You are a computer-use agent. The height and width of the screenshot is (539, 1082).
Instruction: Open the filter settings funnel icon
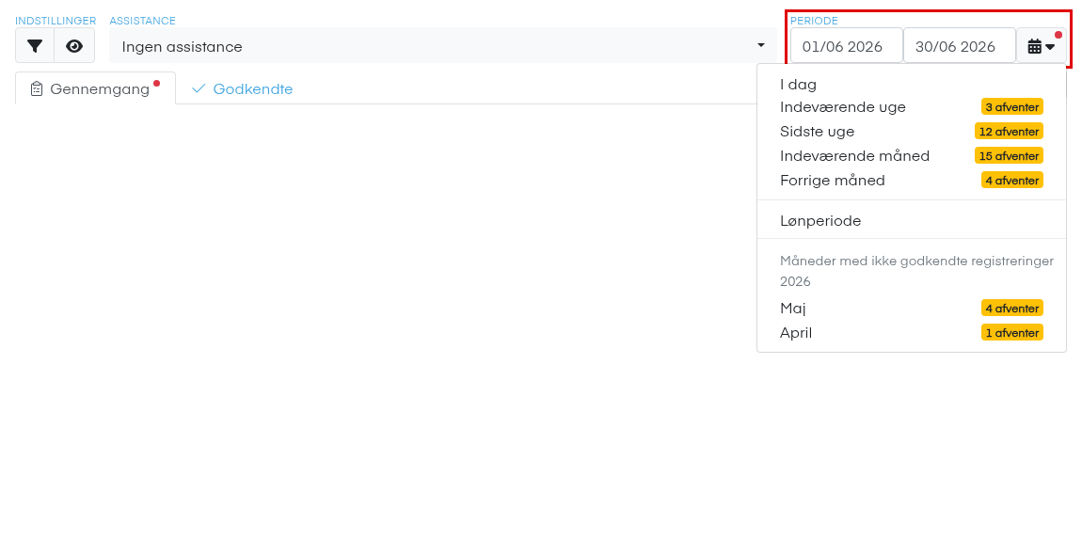(35, 46)
